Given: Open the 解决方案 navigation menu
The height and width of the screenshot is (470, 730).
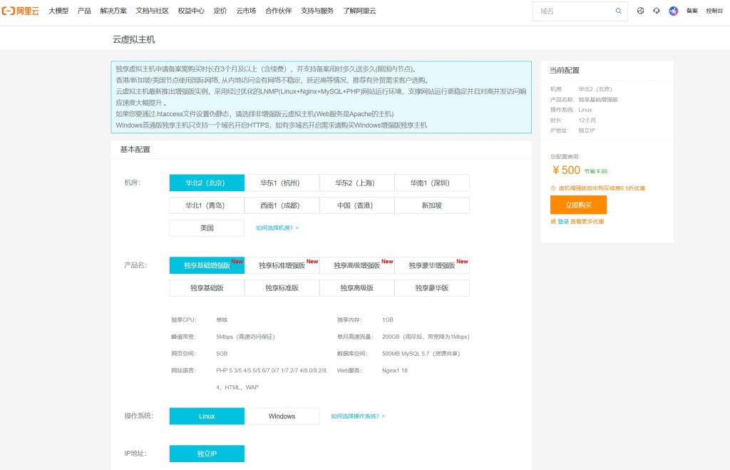Looking at the screenshot, I should 113,11.
